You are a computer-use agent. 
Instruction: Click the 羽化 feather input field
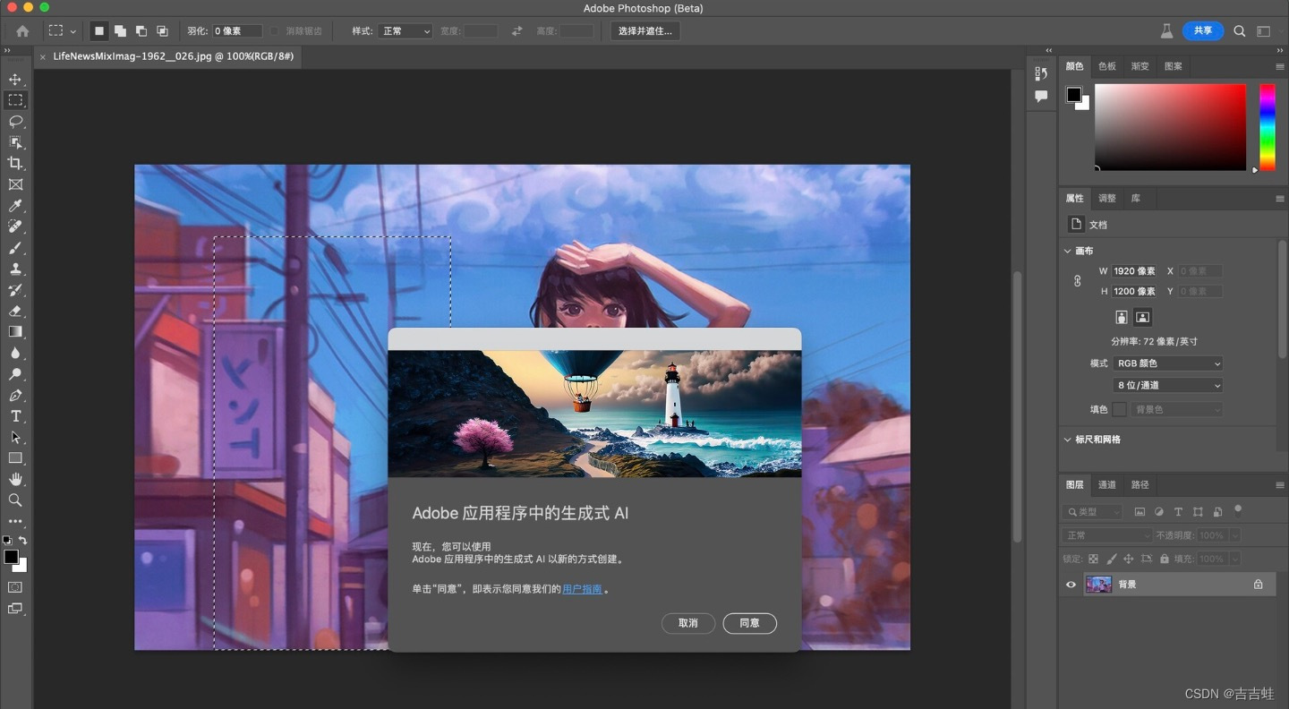(x=236, y=30)
